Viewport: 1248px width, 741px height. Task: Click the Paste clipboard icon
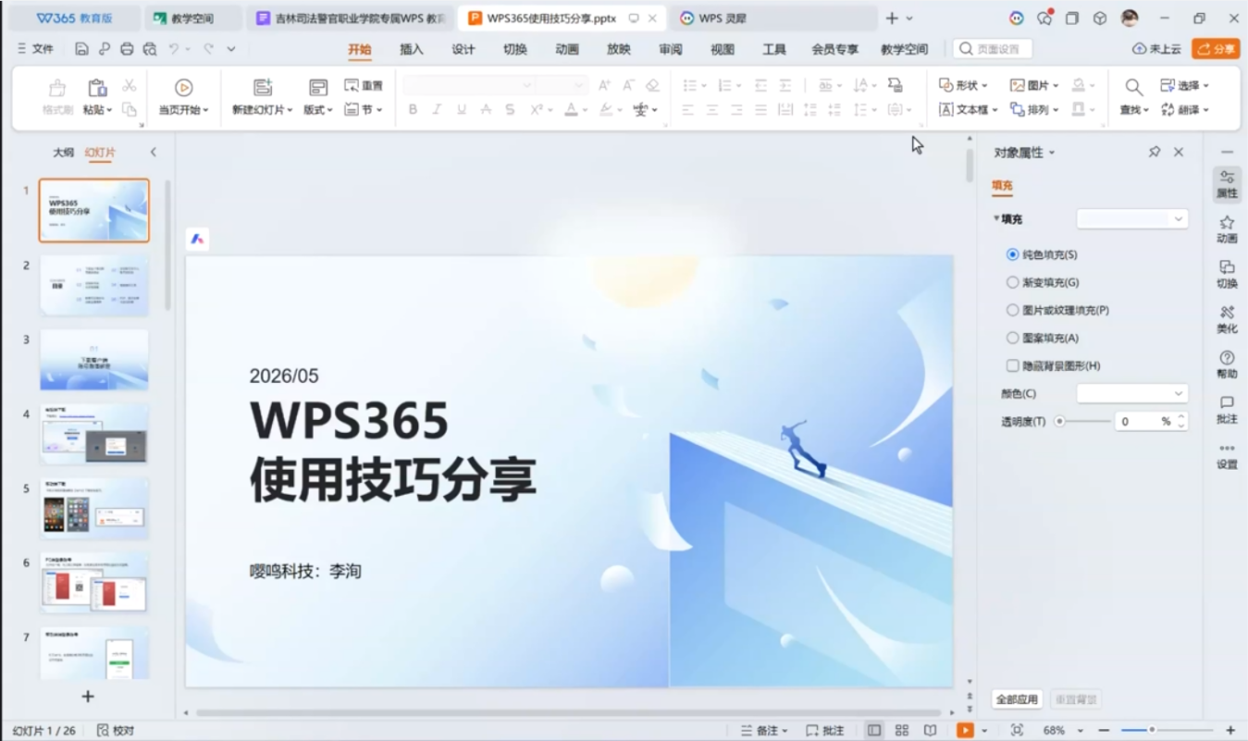(x=97, y=88)
